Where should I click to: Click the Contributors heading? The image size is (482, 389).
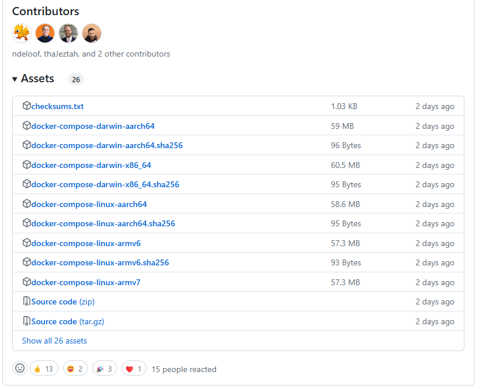point(46,11)
